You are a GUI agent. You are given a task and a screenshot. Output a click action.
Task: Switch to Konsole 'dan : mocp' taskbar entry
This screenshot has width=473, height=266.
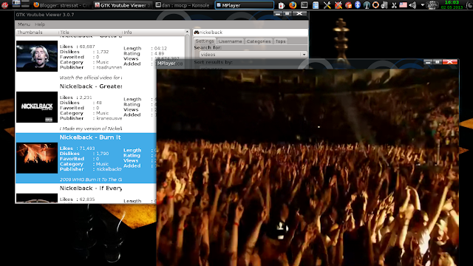pos(183,5)
